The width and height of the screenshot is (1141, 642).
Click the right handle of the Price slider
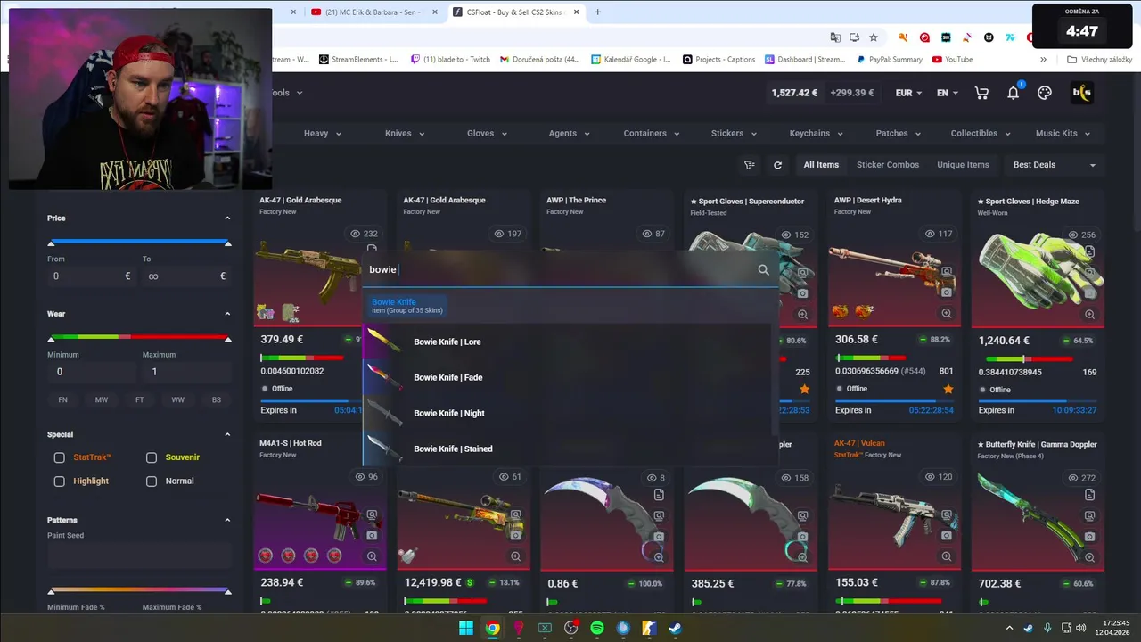coord(227,243)
